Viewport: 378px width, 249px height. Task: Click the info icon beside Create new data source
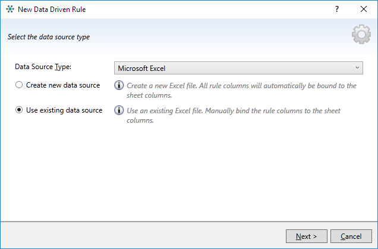click(x=119, y=85)
